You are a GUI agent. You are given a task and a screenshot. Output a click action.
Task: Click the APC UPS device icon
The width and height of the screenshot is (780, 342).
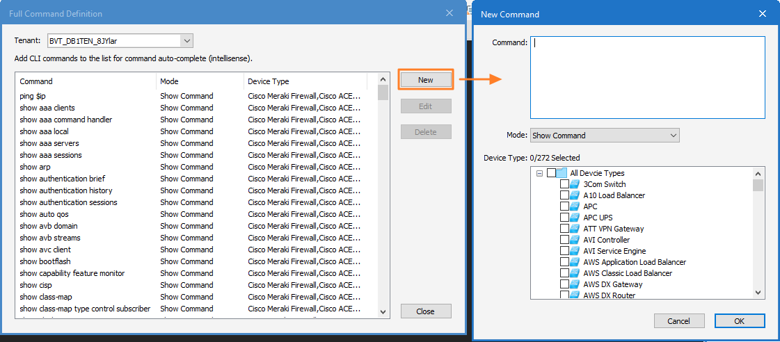click(x=575, y=218)
